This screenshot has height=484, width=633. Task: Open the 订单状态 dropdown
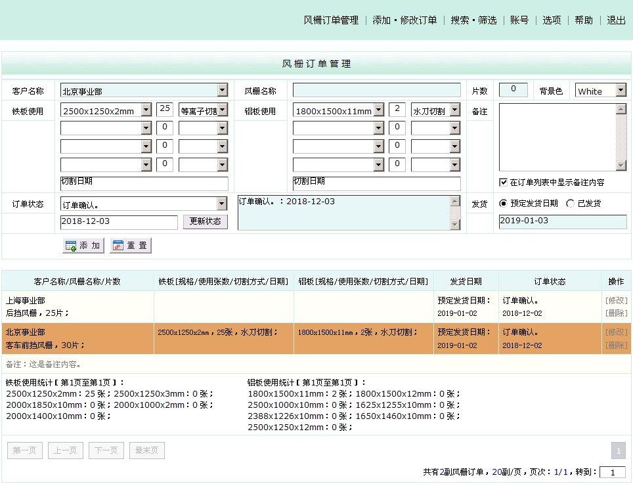(x=221, y=204)
